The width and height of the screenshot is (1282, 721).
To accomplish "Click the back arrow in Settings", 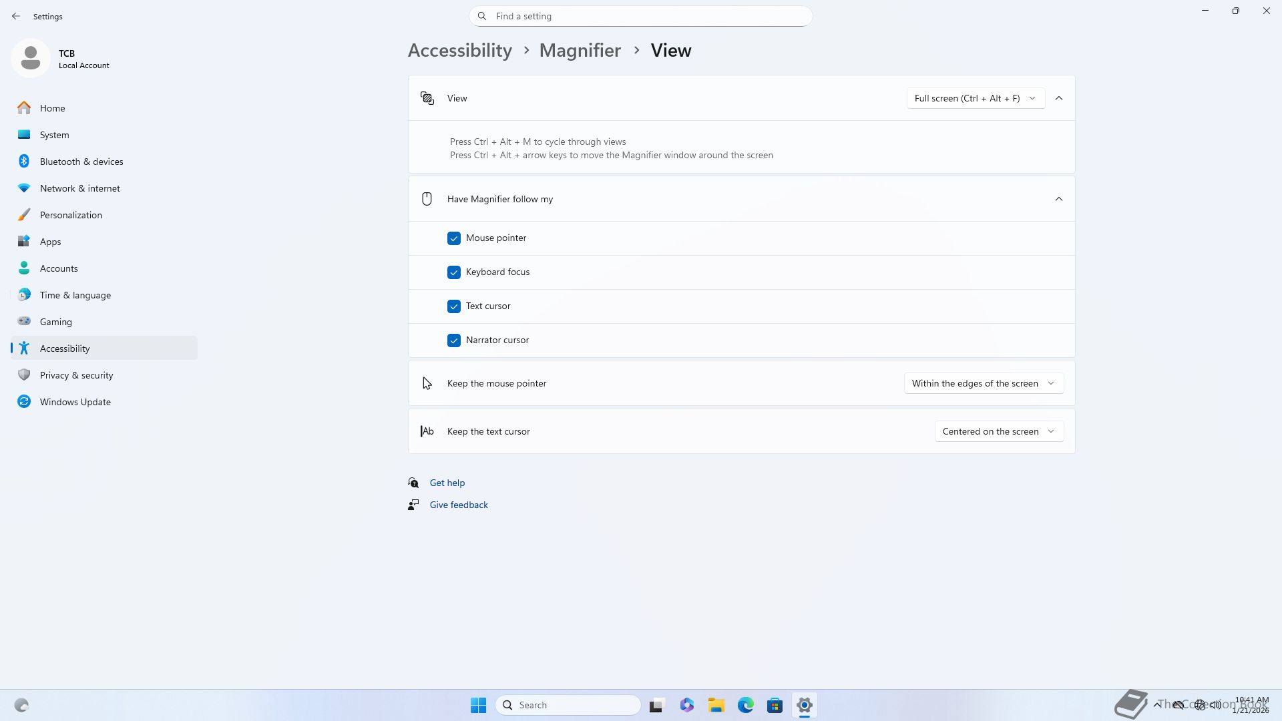I will click(16, 16).
